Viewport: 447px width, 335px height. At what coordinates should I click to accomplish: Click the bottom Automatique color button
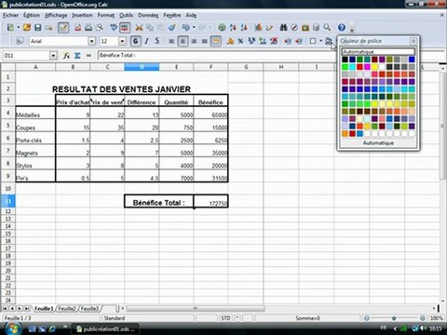pyautogui.click(x=378, y=143)
